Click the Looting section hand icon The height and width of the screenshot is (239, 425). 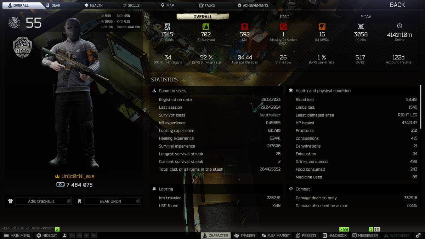pos(154,189)
